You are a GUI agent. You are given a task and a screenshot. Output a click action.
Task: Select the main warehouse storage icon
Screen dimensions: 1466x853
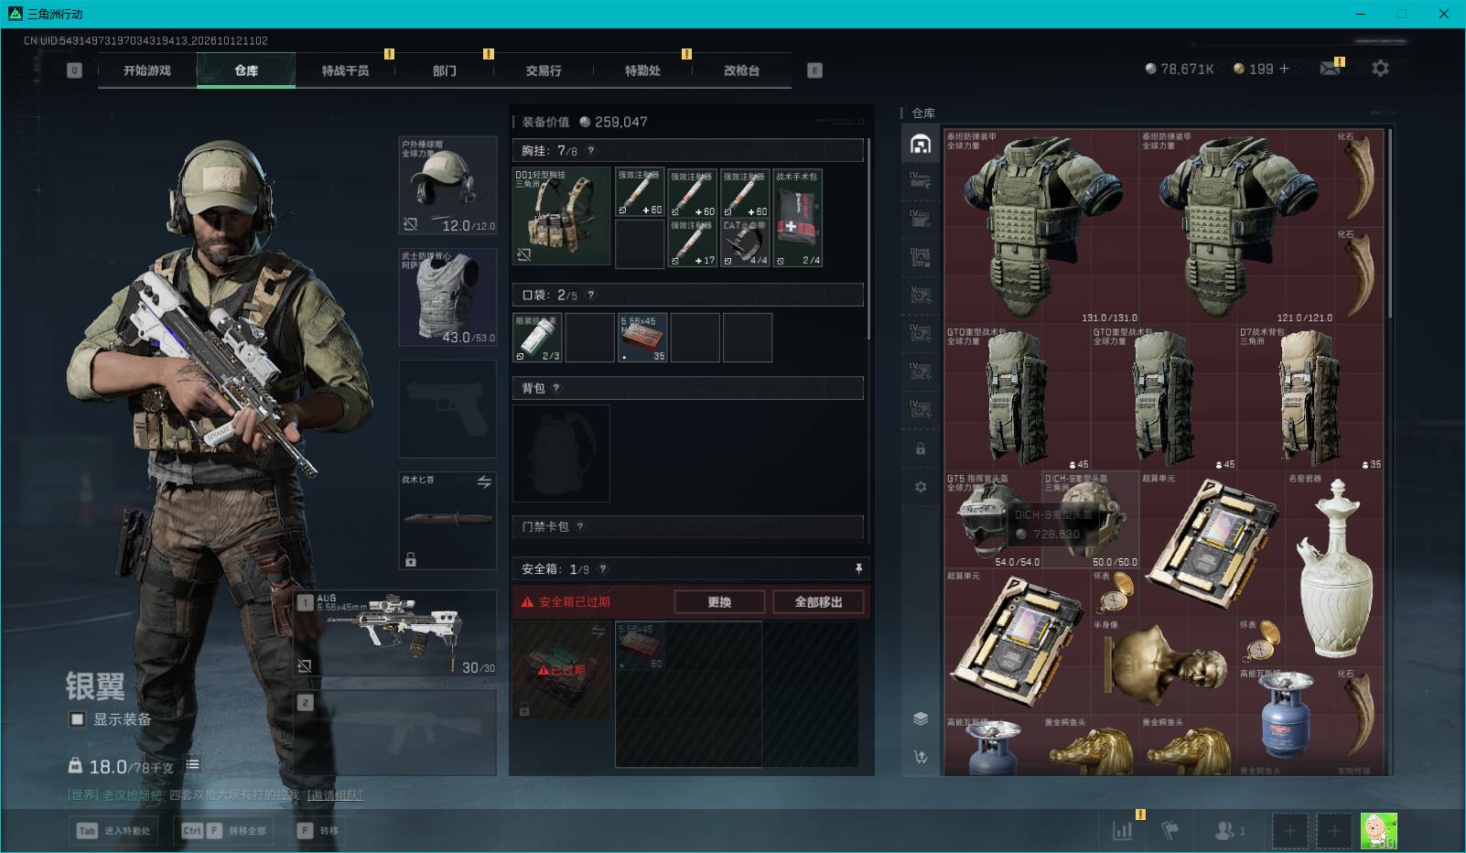[x=921, y=144]
